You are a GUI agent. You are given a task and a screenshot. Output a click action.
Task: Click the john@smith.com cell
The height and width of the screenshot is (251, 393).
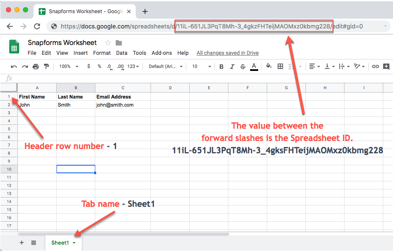pos(123,105)
